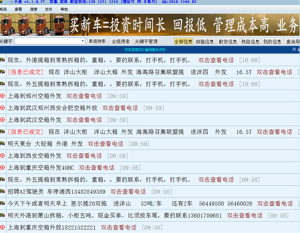Switch to the 铁路信息 tab

(250, 42)
